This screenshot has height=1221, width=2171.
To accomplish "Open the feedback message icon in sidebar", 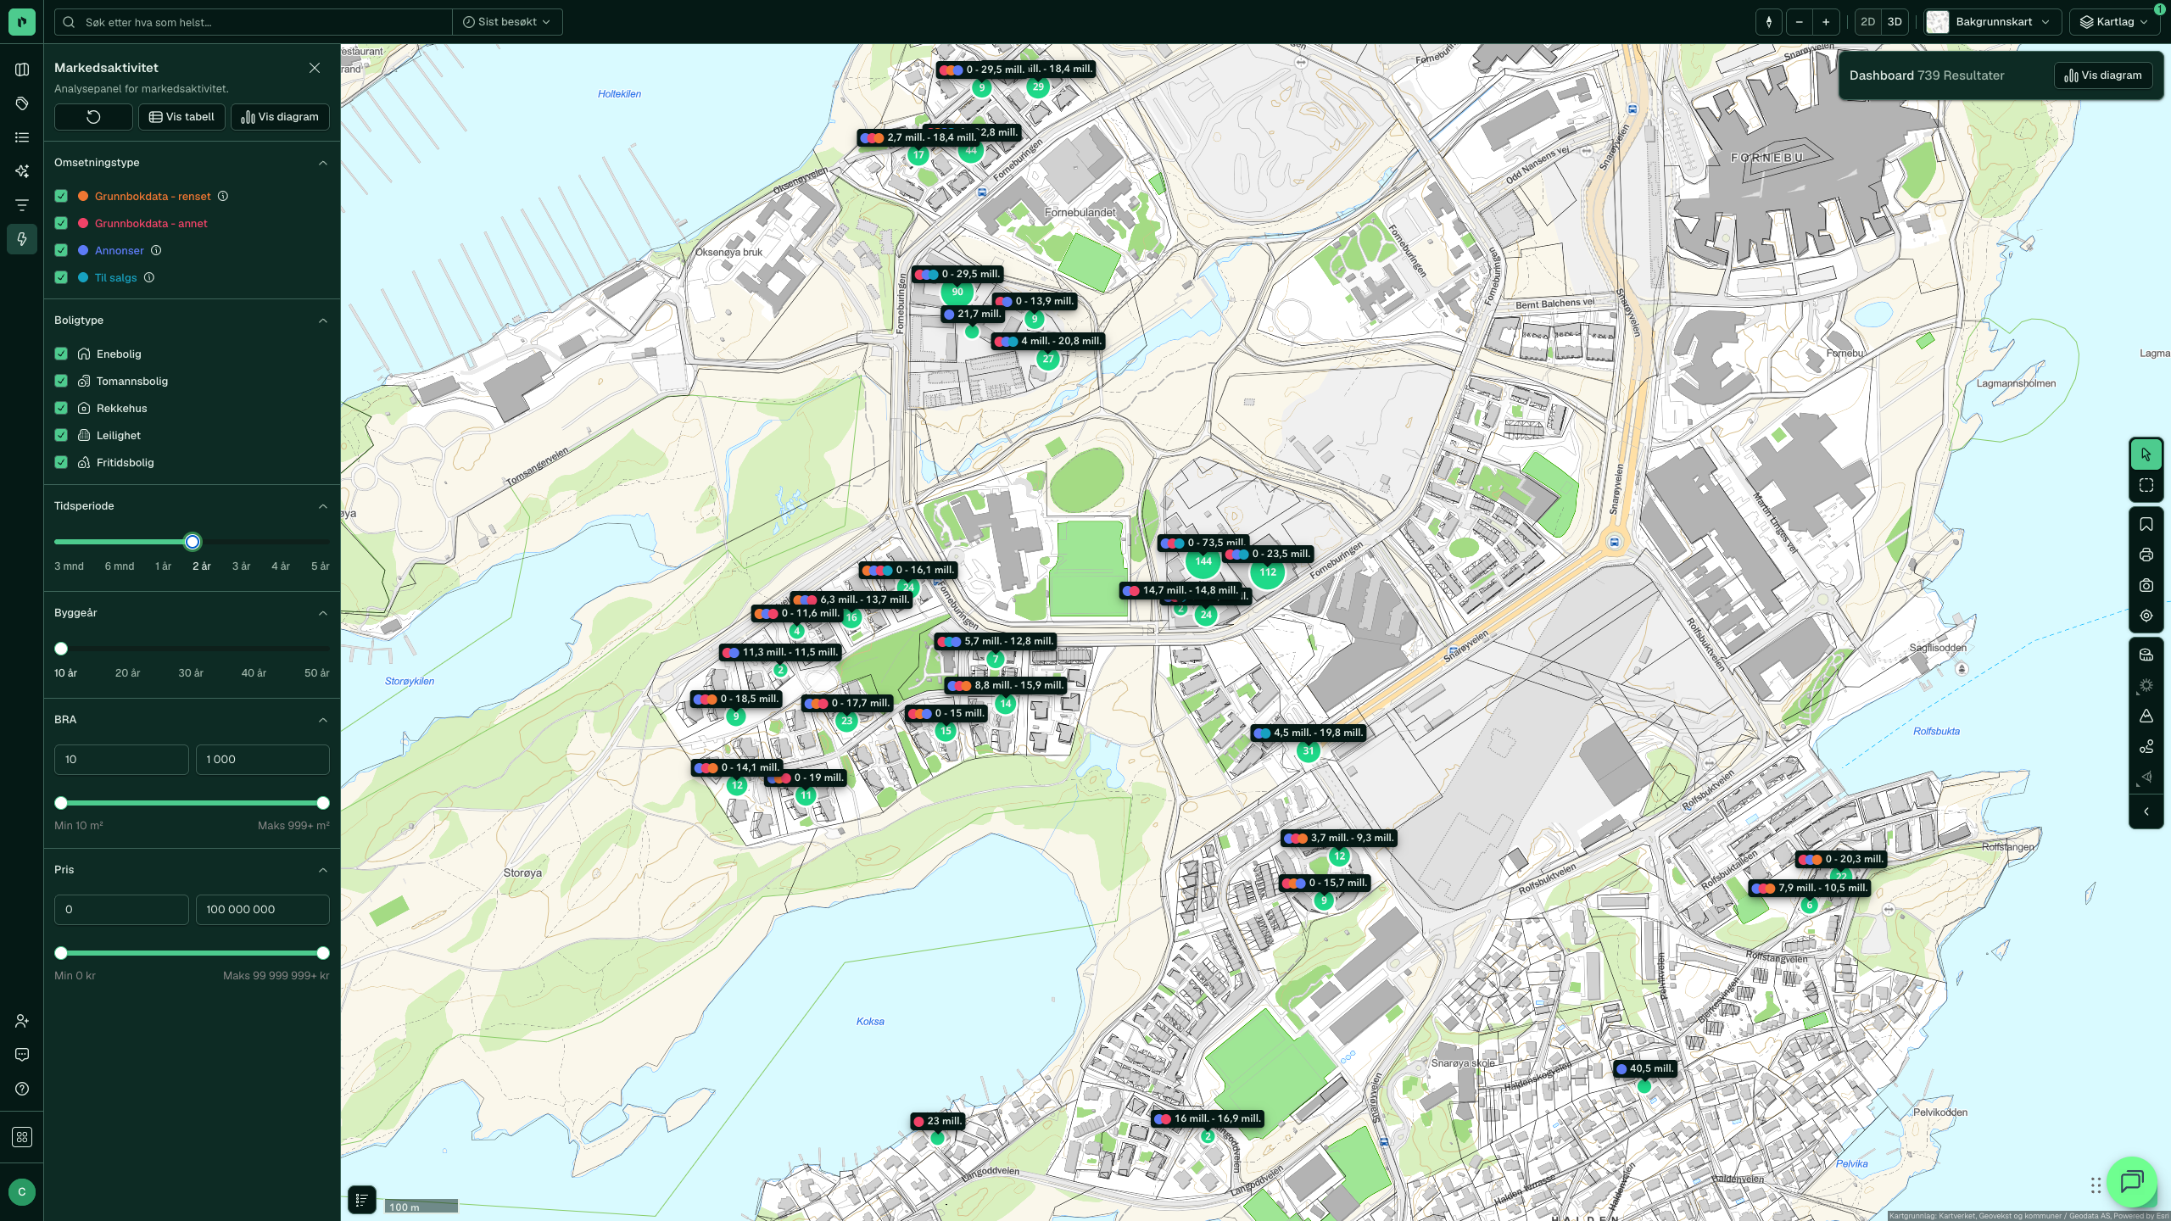I will click(x=22, y=1055).
